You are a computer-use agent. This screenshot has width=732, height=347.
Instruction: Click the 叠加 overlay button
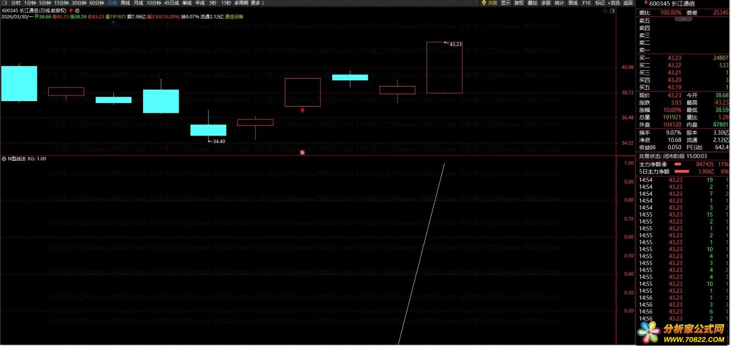pyautogui.click(x=532, y=3)
